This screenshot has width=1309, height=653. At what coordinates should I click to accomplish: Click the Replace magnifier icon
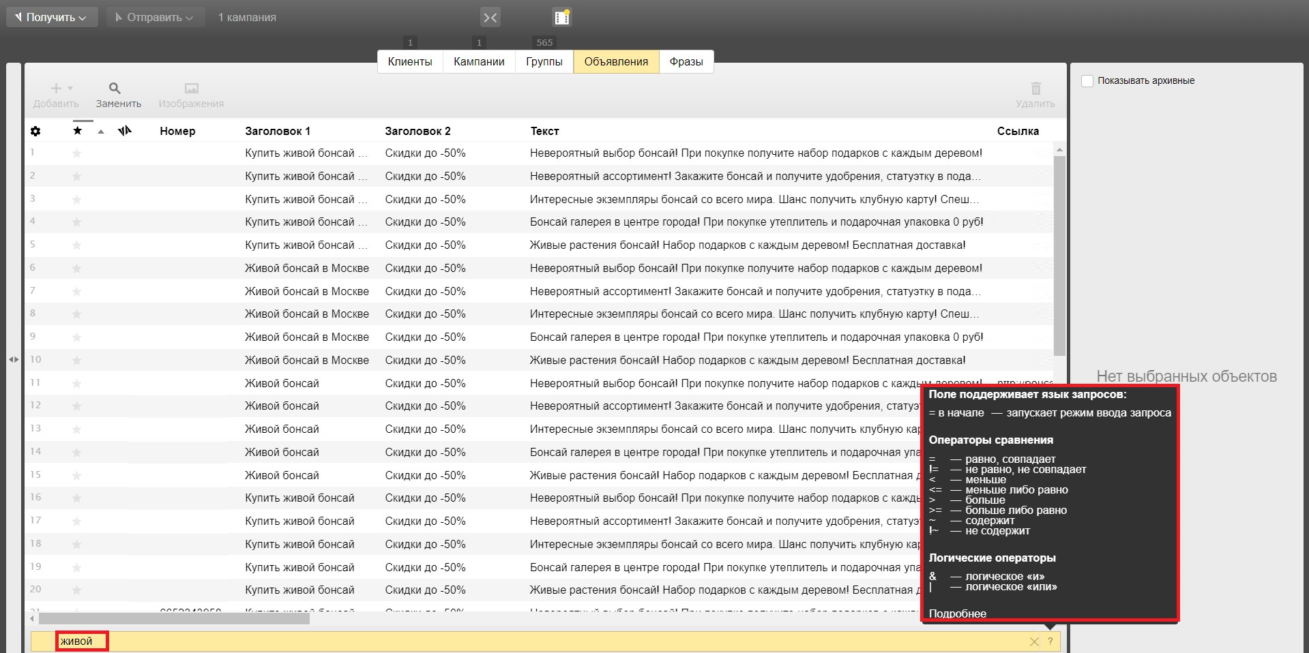point(115,89)
